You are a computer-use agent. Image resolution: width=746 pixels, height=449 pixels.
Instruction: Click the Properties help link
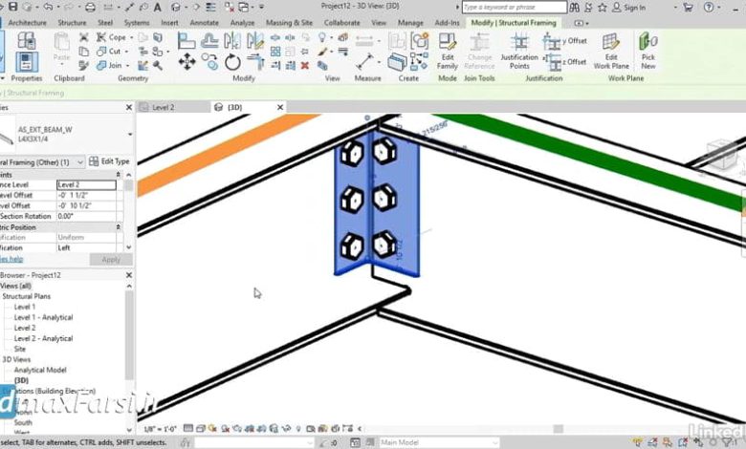click(11, 259)
